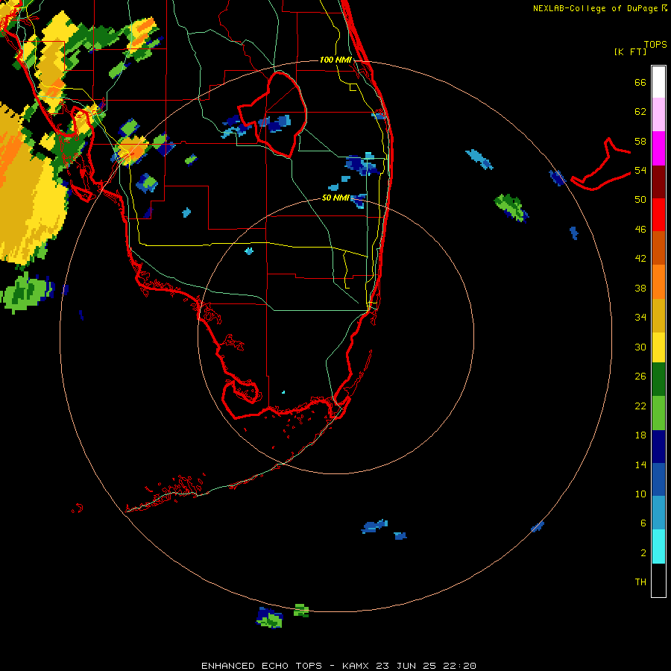Select the bright orange legend swatch
The image size is (671, 671).
tap(658, 282)
